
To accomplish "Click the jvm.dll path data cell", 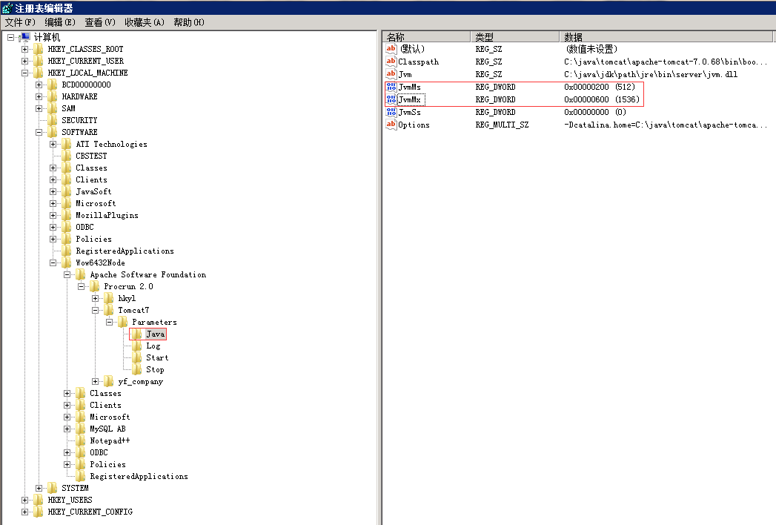I will point(650,74).
